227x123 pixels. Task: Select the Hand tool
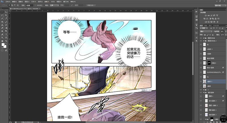pyautogui.click(x=2, y=41)
